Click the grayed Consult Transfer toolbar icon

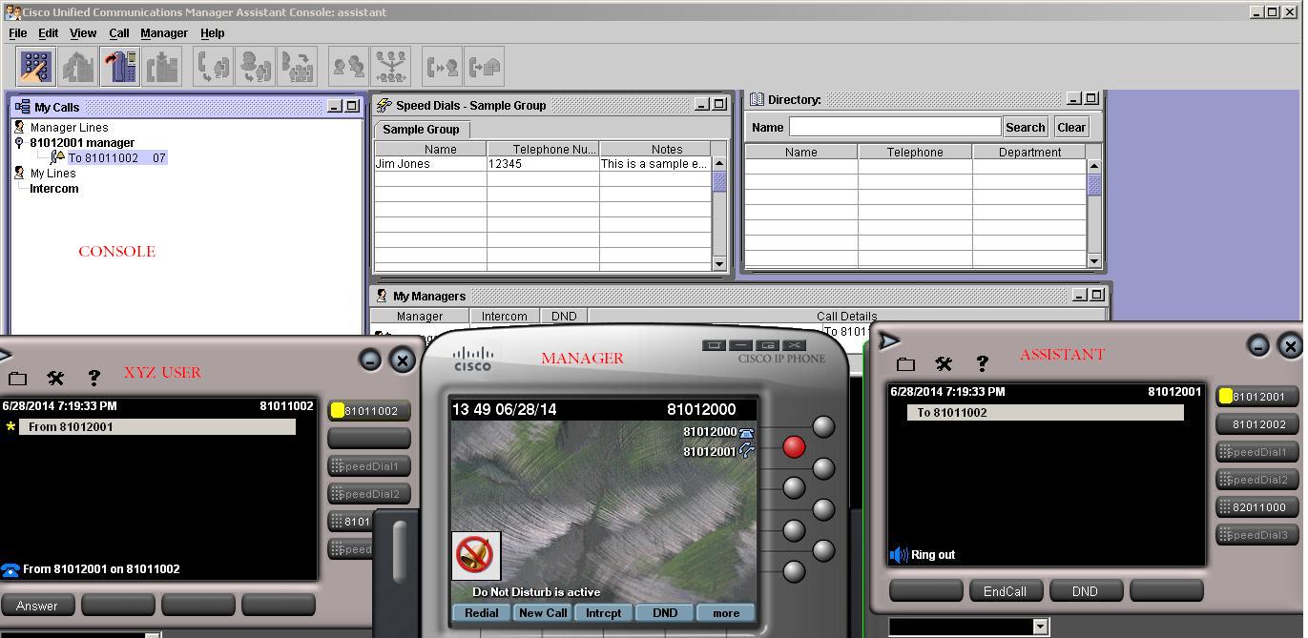256,67
